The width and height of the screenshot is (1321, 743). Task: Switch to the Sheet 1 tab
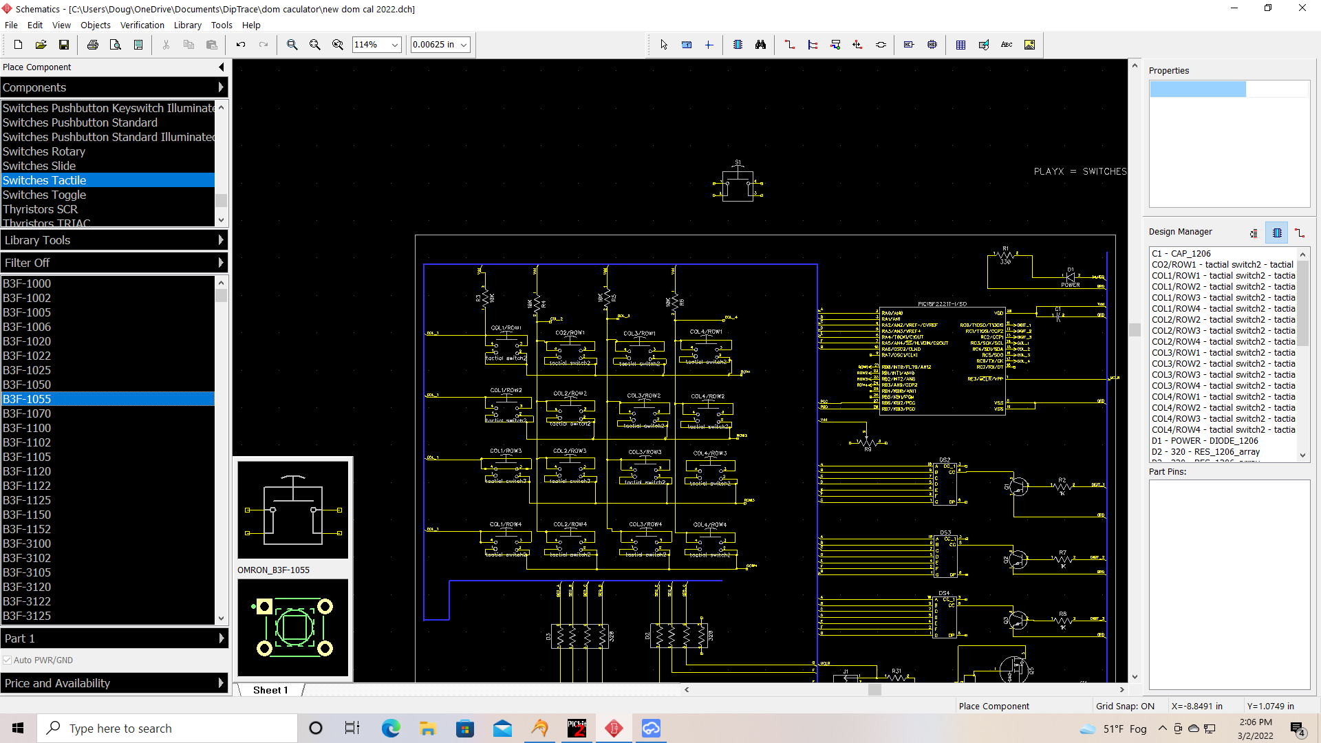270,690
